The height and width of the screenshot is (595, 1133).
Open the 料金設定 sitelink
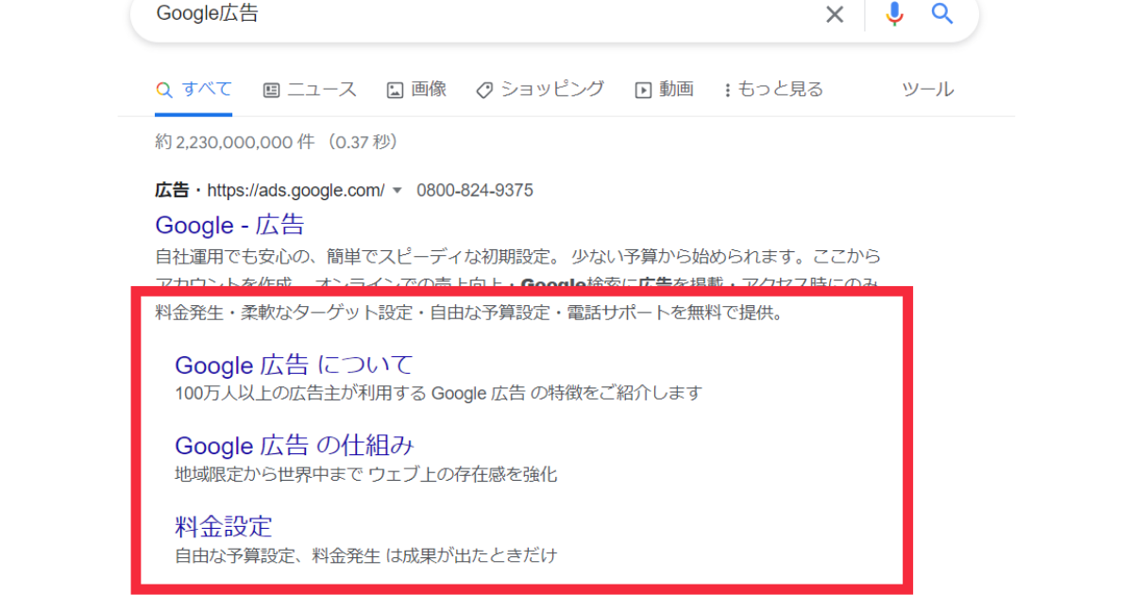coord(224,526)
